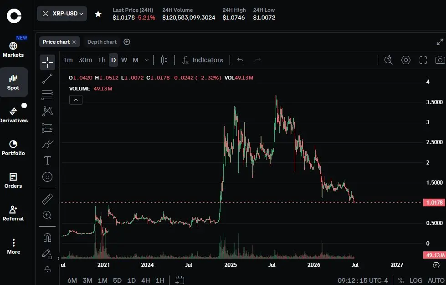The width and height of the screenshot is (446, 285).
Task: Toggle the percent scale option
Action: pyautogui.click(x=400, y=280)
